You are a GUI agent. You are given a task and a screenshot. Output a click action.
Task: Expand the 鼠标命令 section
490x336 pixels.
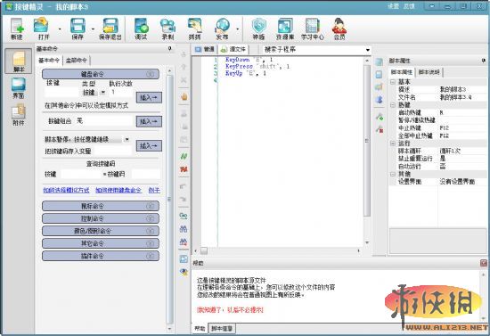(101, 206)
